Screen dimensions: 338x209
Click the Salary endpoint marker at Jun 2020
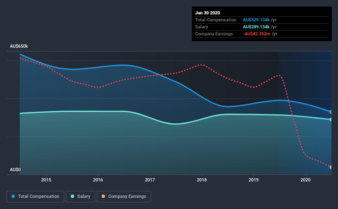(x=331, y=120)
